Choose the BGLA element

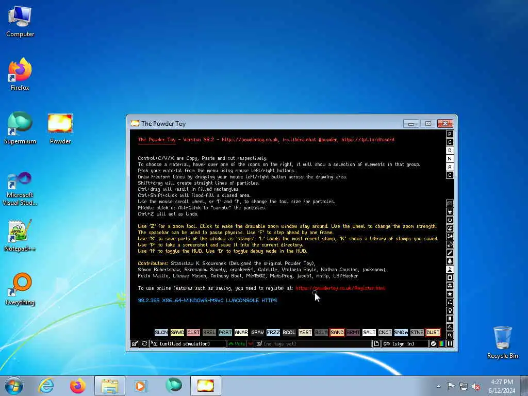click(321, 333)
